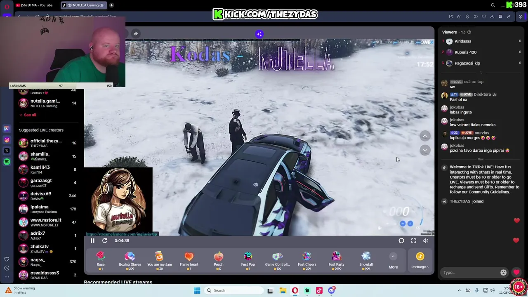Open the emoji picker in chat

[x=503, y=273]
